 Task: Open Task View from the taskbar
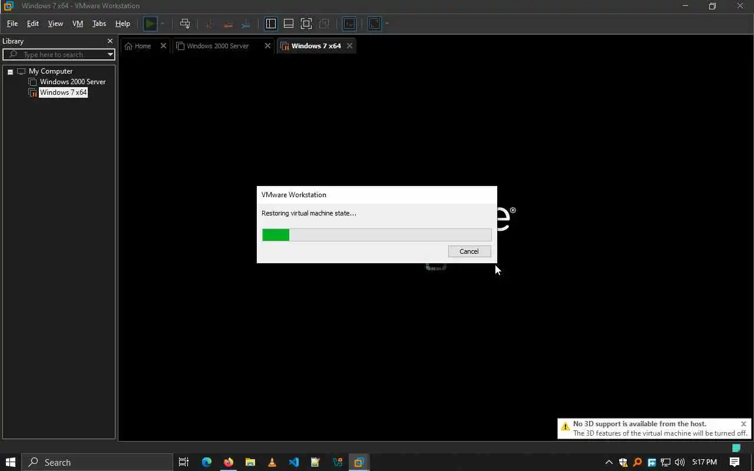pos(184,462)
